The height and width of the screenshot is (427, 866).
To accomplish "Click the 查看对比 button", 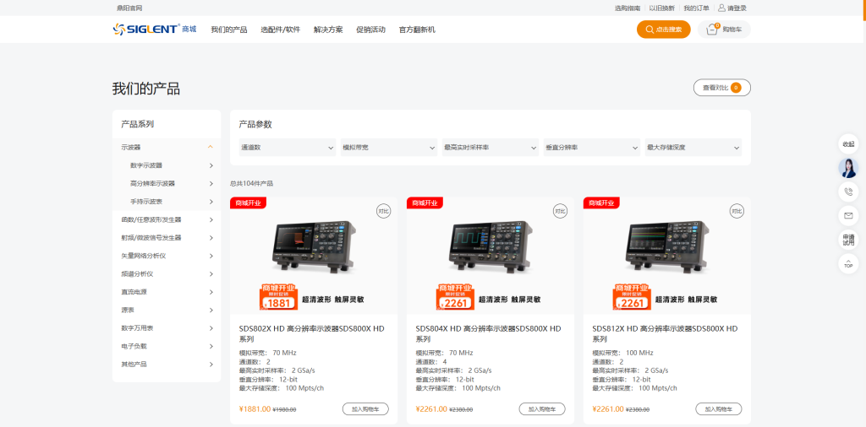I will 721,88.
